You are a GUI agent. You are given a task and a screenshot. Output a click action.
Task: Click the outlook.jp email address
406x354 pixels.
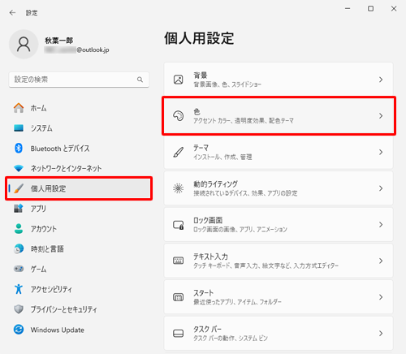76,50
